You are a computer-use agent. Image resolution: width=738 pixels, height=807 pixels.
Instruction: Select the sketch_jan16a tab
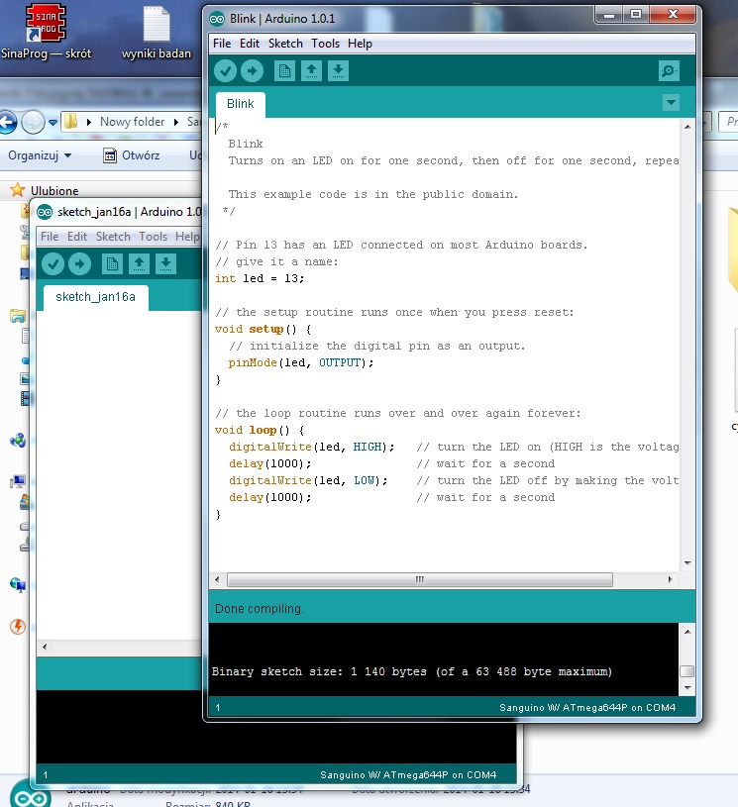96,297
